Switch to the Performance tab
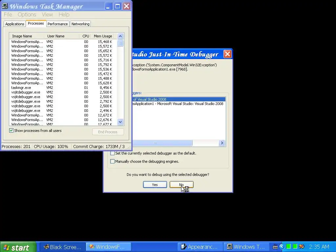 coord(58,24)
